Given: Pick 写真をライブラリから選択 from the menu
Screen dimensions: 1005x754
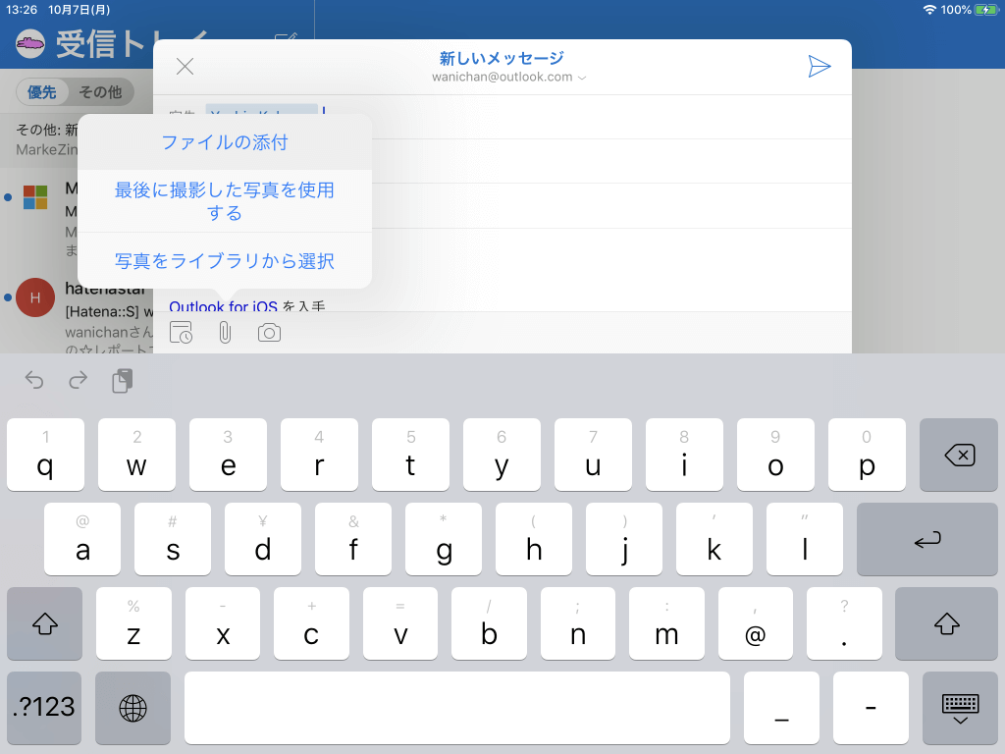Looking at the screenshot, I should pos(225,261).
